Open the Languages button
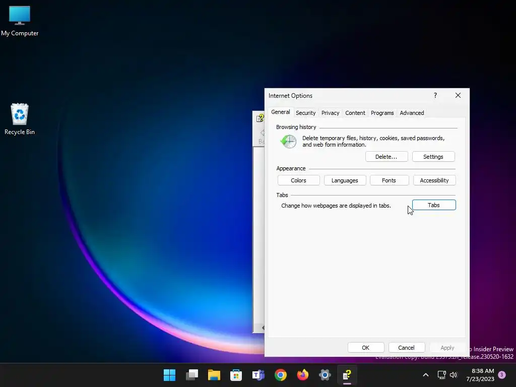The height and width of the screenshot is (387, 516). [345, 180]
